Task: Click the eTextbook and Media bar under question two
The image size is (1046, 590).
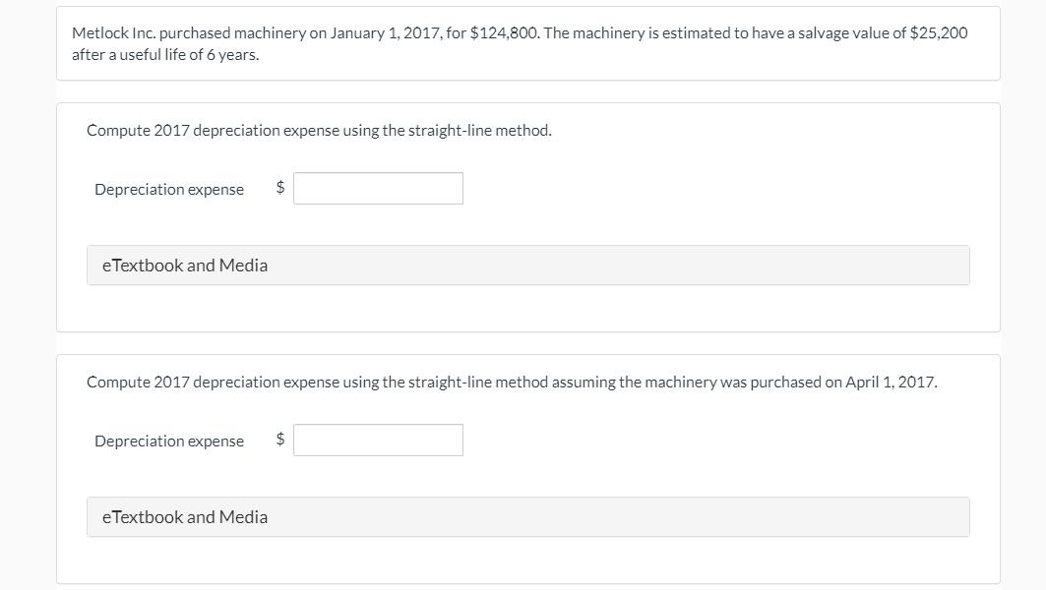Action: pos(528,516)
